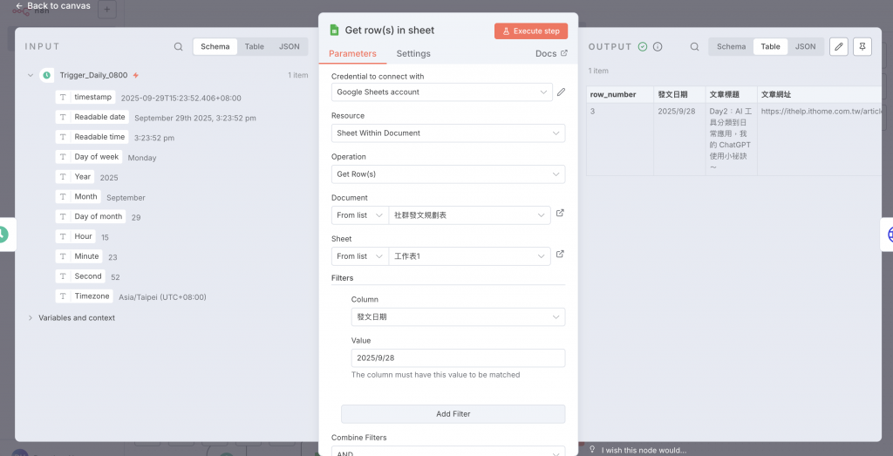Edit Google Sheets credential pencil

[x=561, y=92]
